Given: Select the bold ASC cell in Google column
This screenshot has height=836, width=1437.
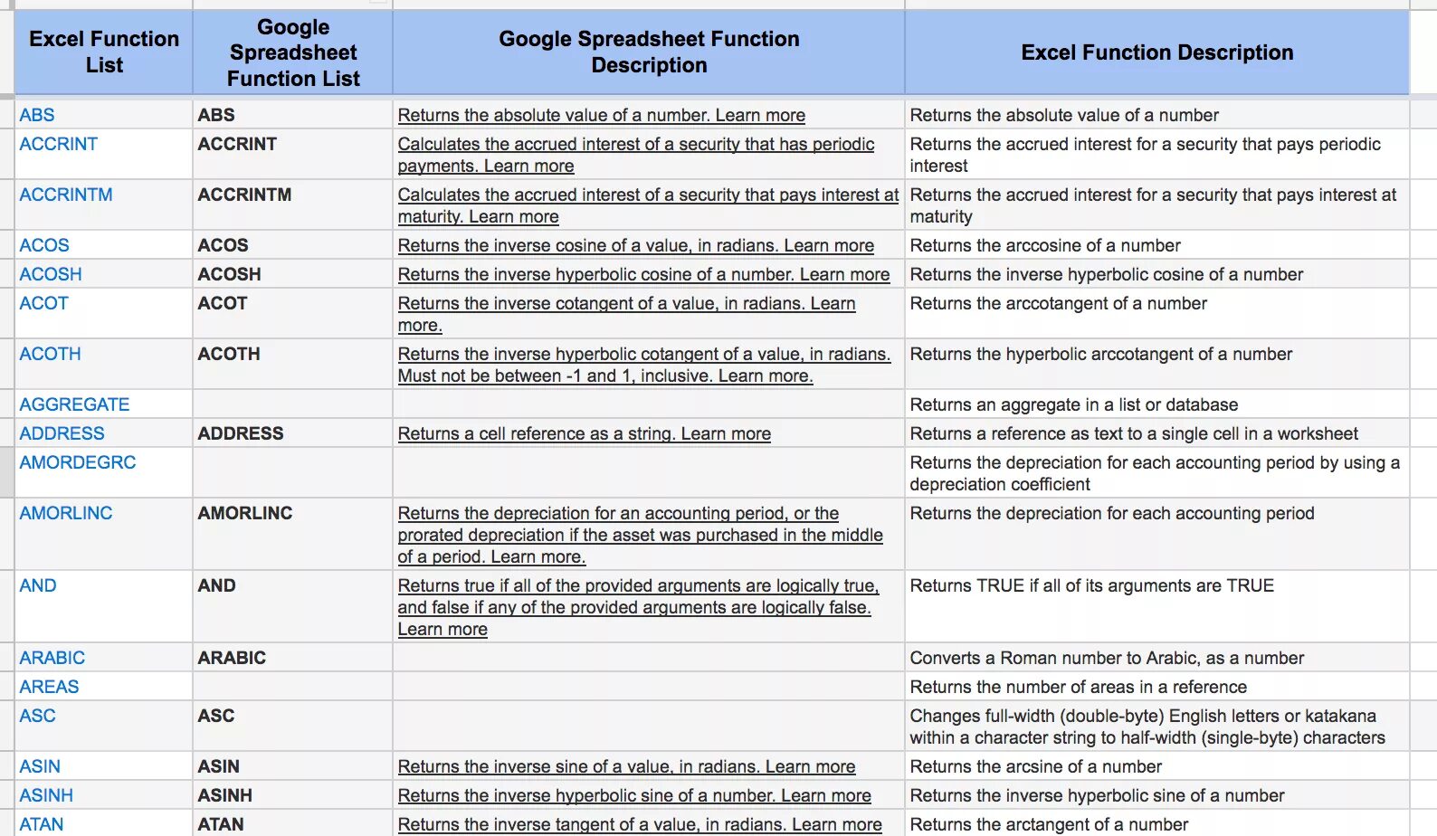Looking at the screenshot, I should coord(293,726).
